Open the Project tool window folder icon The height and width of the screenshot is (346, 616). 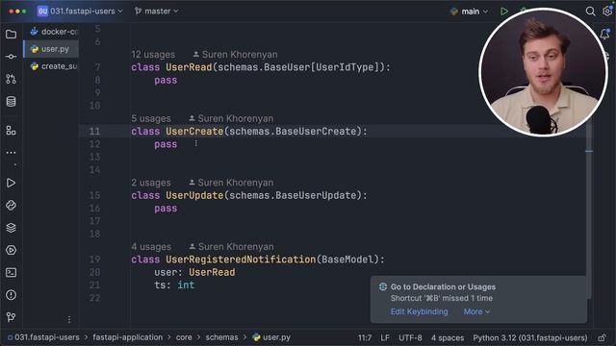[x=11, y=35]
